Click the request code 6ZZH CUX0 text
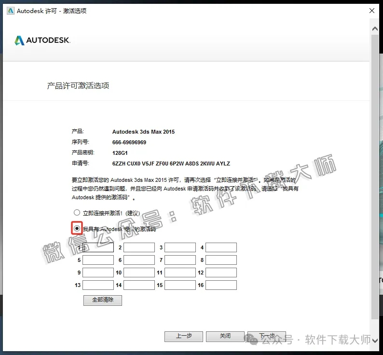The height and width of the screenshot is (355, 383). pyautogui.click(x=171, y=164)
